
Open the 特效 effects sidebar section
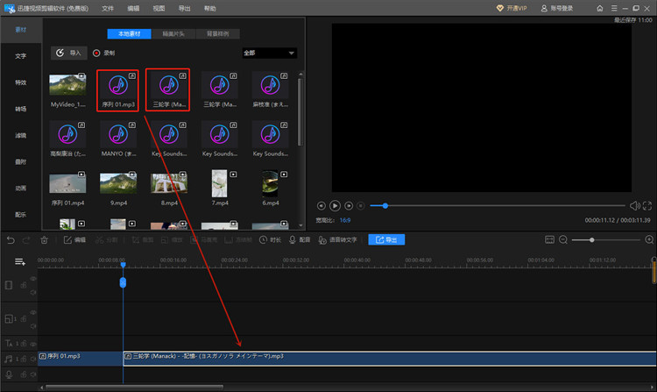point(21,82)
